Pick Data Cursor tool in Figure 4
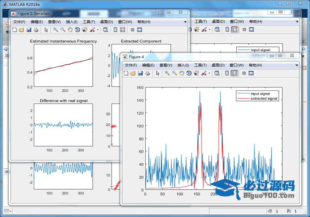Viewport: 310px width, 217px height. click(x=196, y=73)
